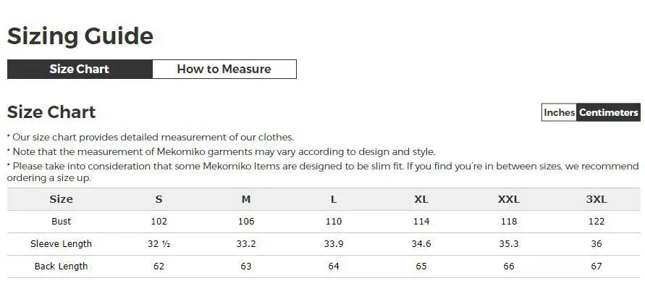The image size is (645, 302).
Task: Select the XXL size column header
Action: click(509, 199)
